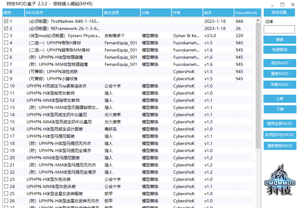This screenshot has width=299, height=208.
Task: Open 游戏设置 game settings
Action: pyautogui.click(x=279, y=12)
